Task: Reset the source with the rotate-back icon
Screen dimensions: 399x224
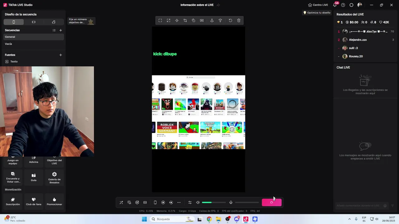Action: (230, 21)
